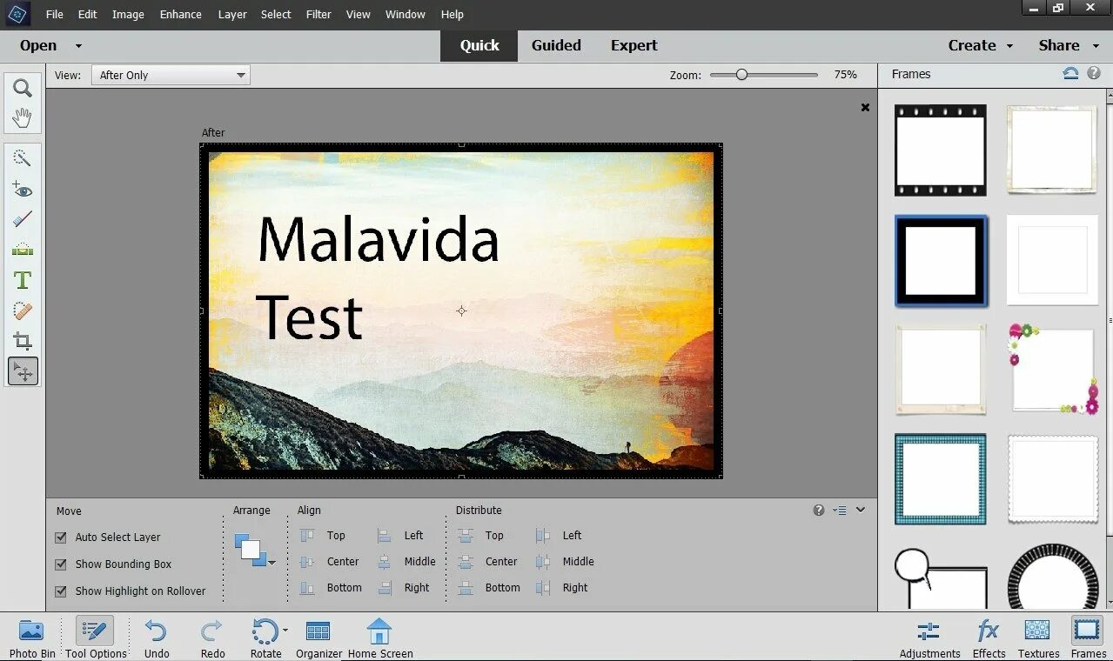Select the Move tool

point(23,371)
